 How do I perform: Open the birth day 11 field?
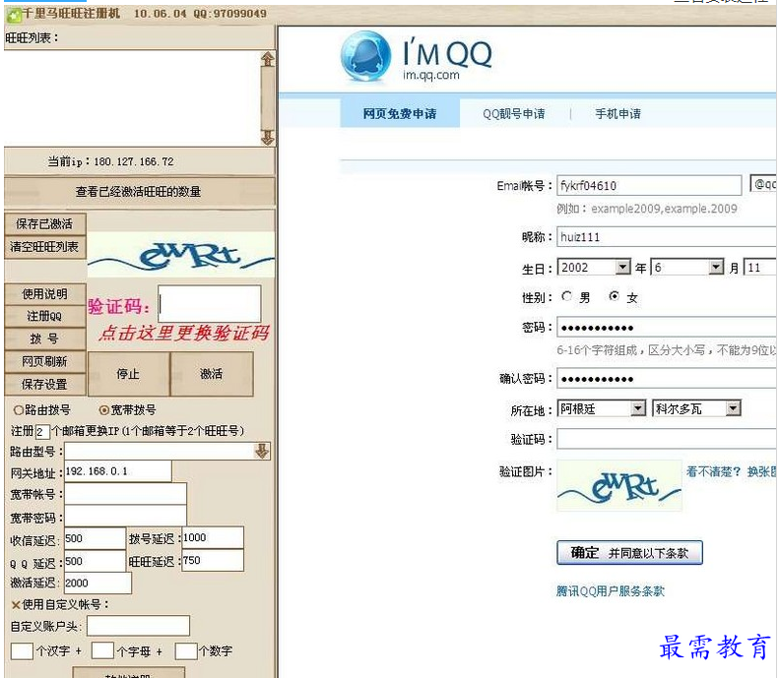[759, 268]
